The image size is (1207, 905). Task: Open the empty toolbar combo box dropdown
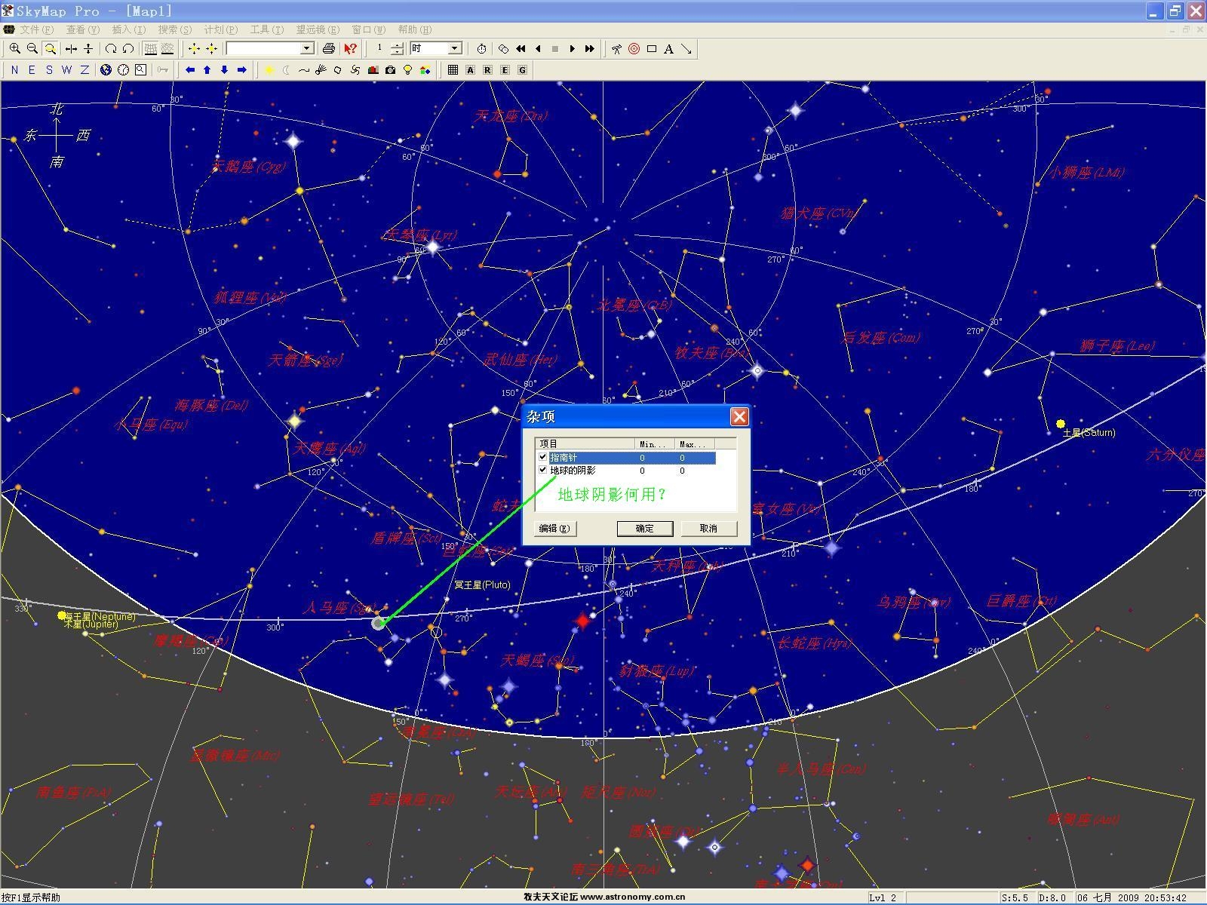307,48
